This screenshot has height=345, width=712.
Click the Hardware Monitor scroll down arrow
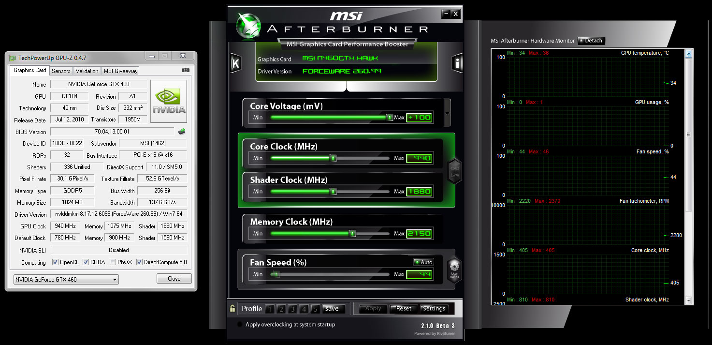coord(689,300)
